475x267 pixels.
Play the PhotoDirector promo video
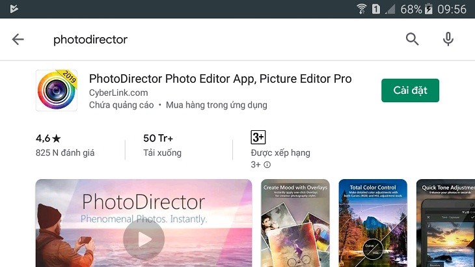click(x=144, y=240)
